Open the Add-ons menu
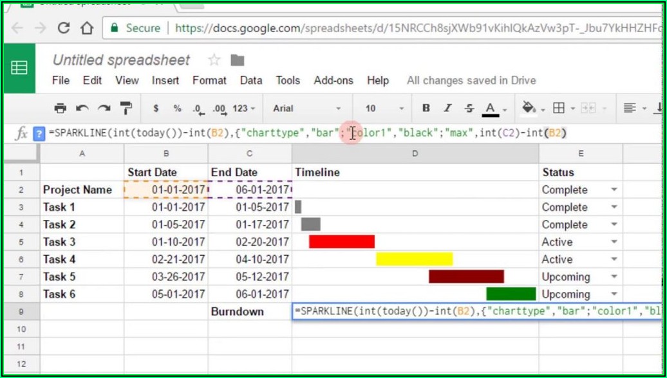This screenshot has width=667, height=378. [333, 80]
